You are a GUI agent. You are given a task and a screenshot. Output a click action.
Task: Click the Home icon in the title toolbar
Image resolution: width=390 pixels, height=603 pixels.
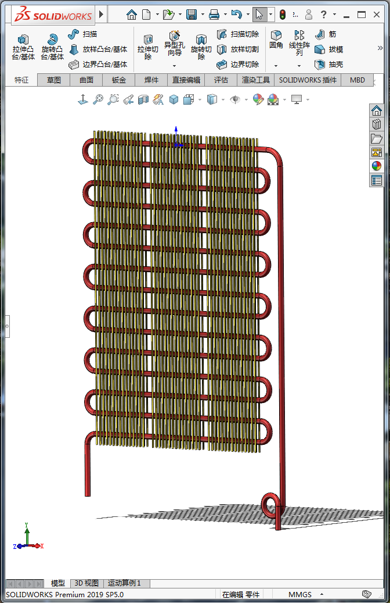coord(132,15)
